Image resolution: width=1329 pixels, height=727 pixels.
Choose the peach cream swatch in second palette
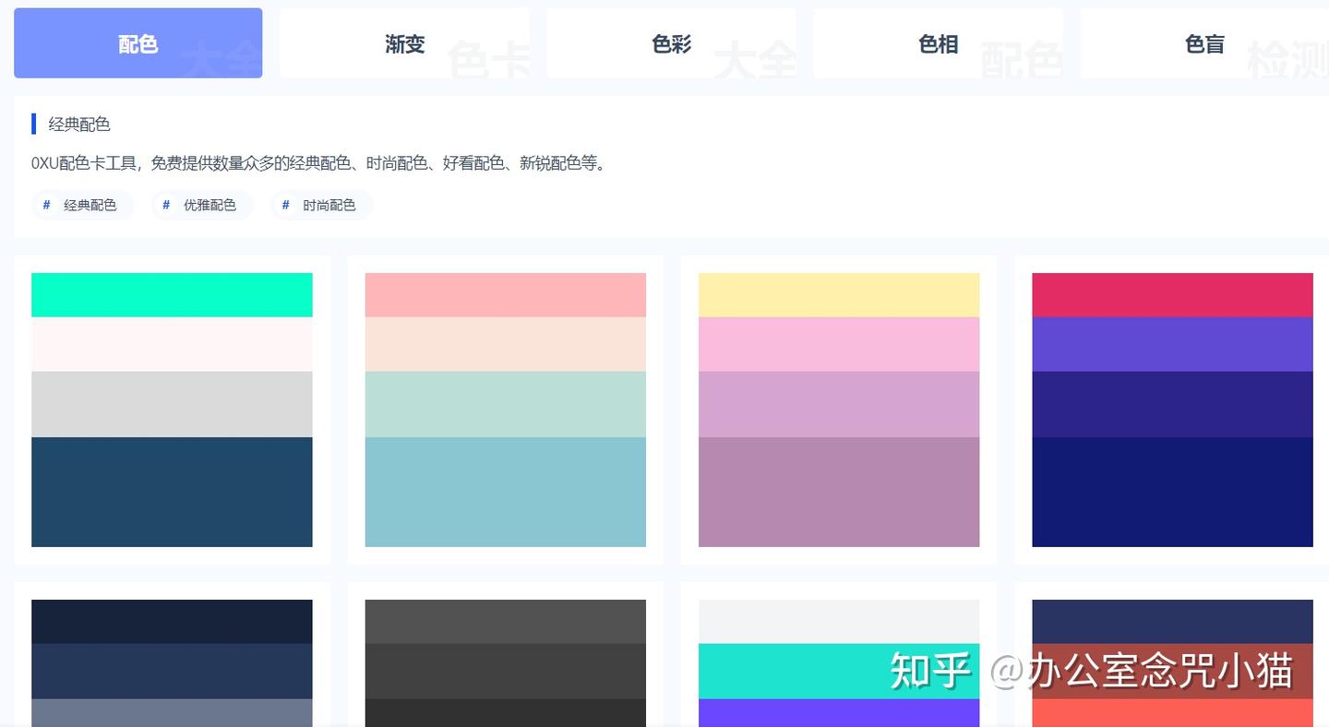click(x=506, y=344)
